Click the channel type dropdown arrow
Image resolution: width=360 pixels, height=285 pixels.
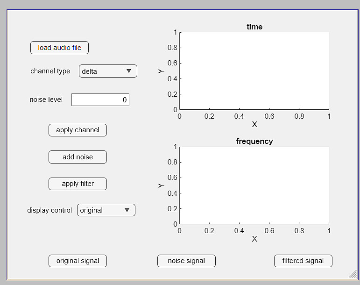coord(129,71)
